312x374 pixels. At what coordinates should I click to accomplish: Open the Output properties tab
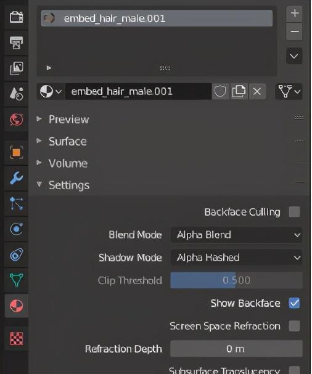(x=16, y=43)
